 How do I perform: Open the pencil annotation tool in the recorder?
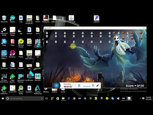pos(98,85)
